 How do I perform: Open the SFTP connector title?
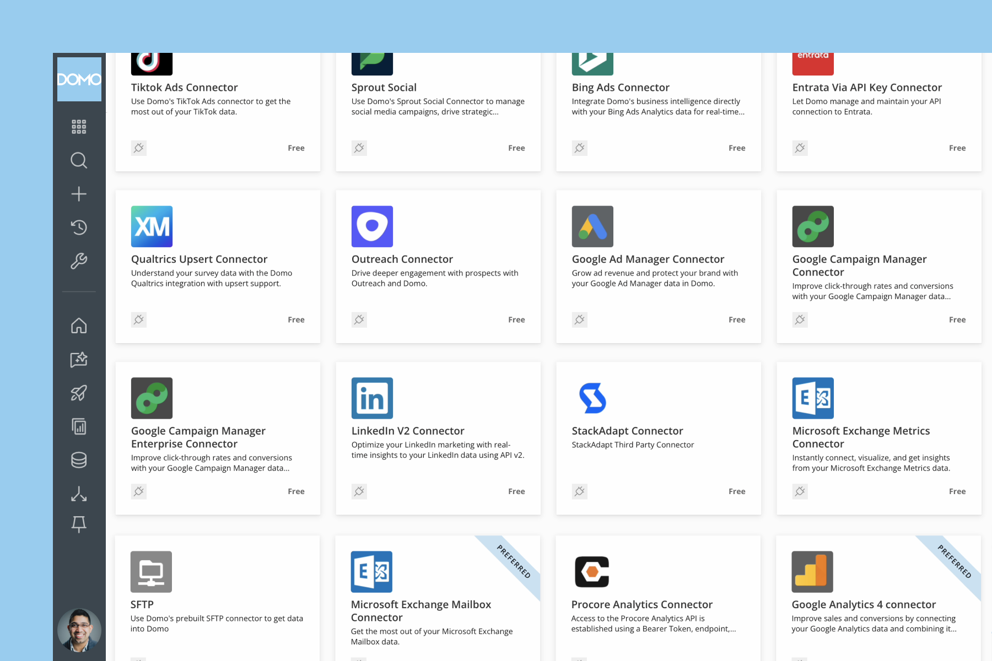coord(142,604)
